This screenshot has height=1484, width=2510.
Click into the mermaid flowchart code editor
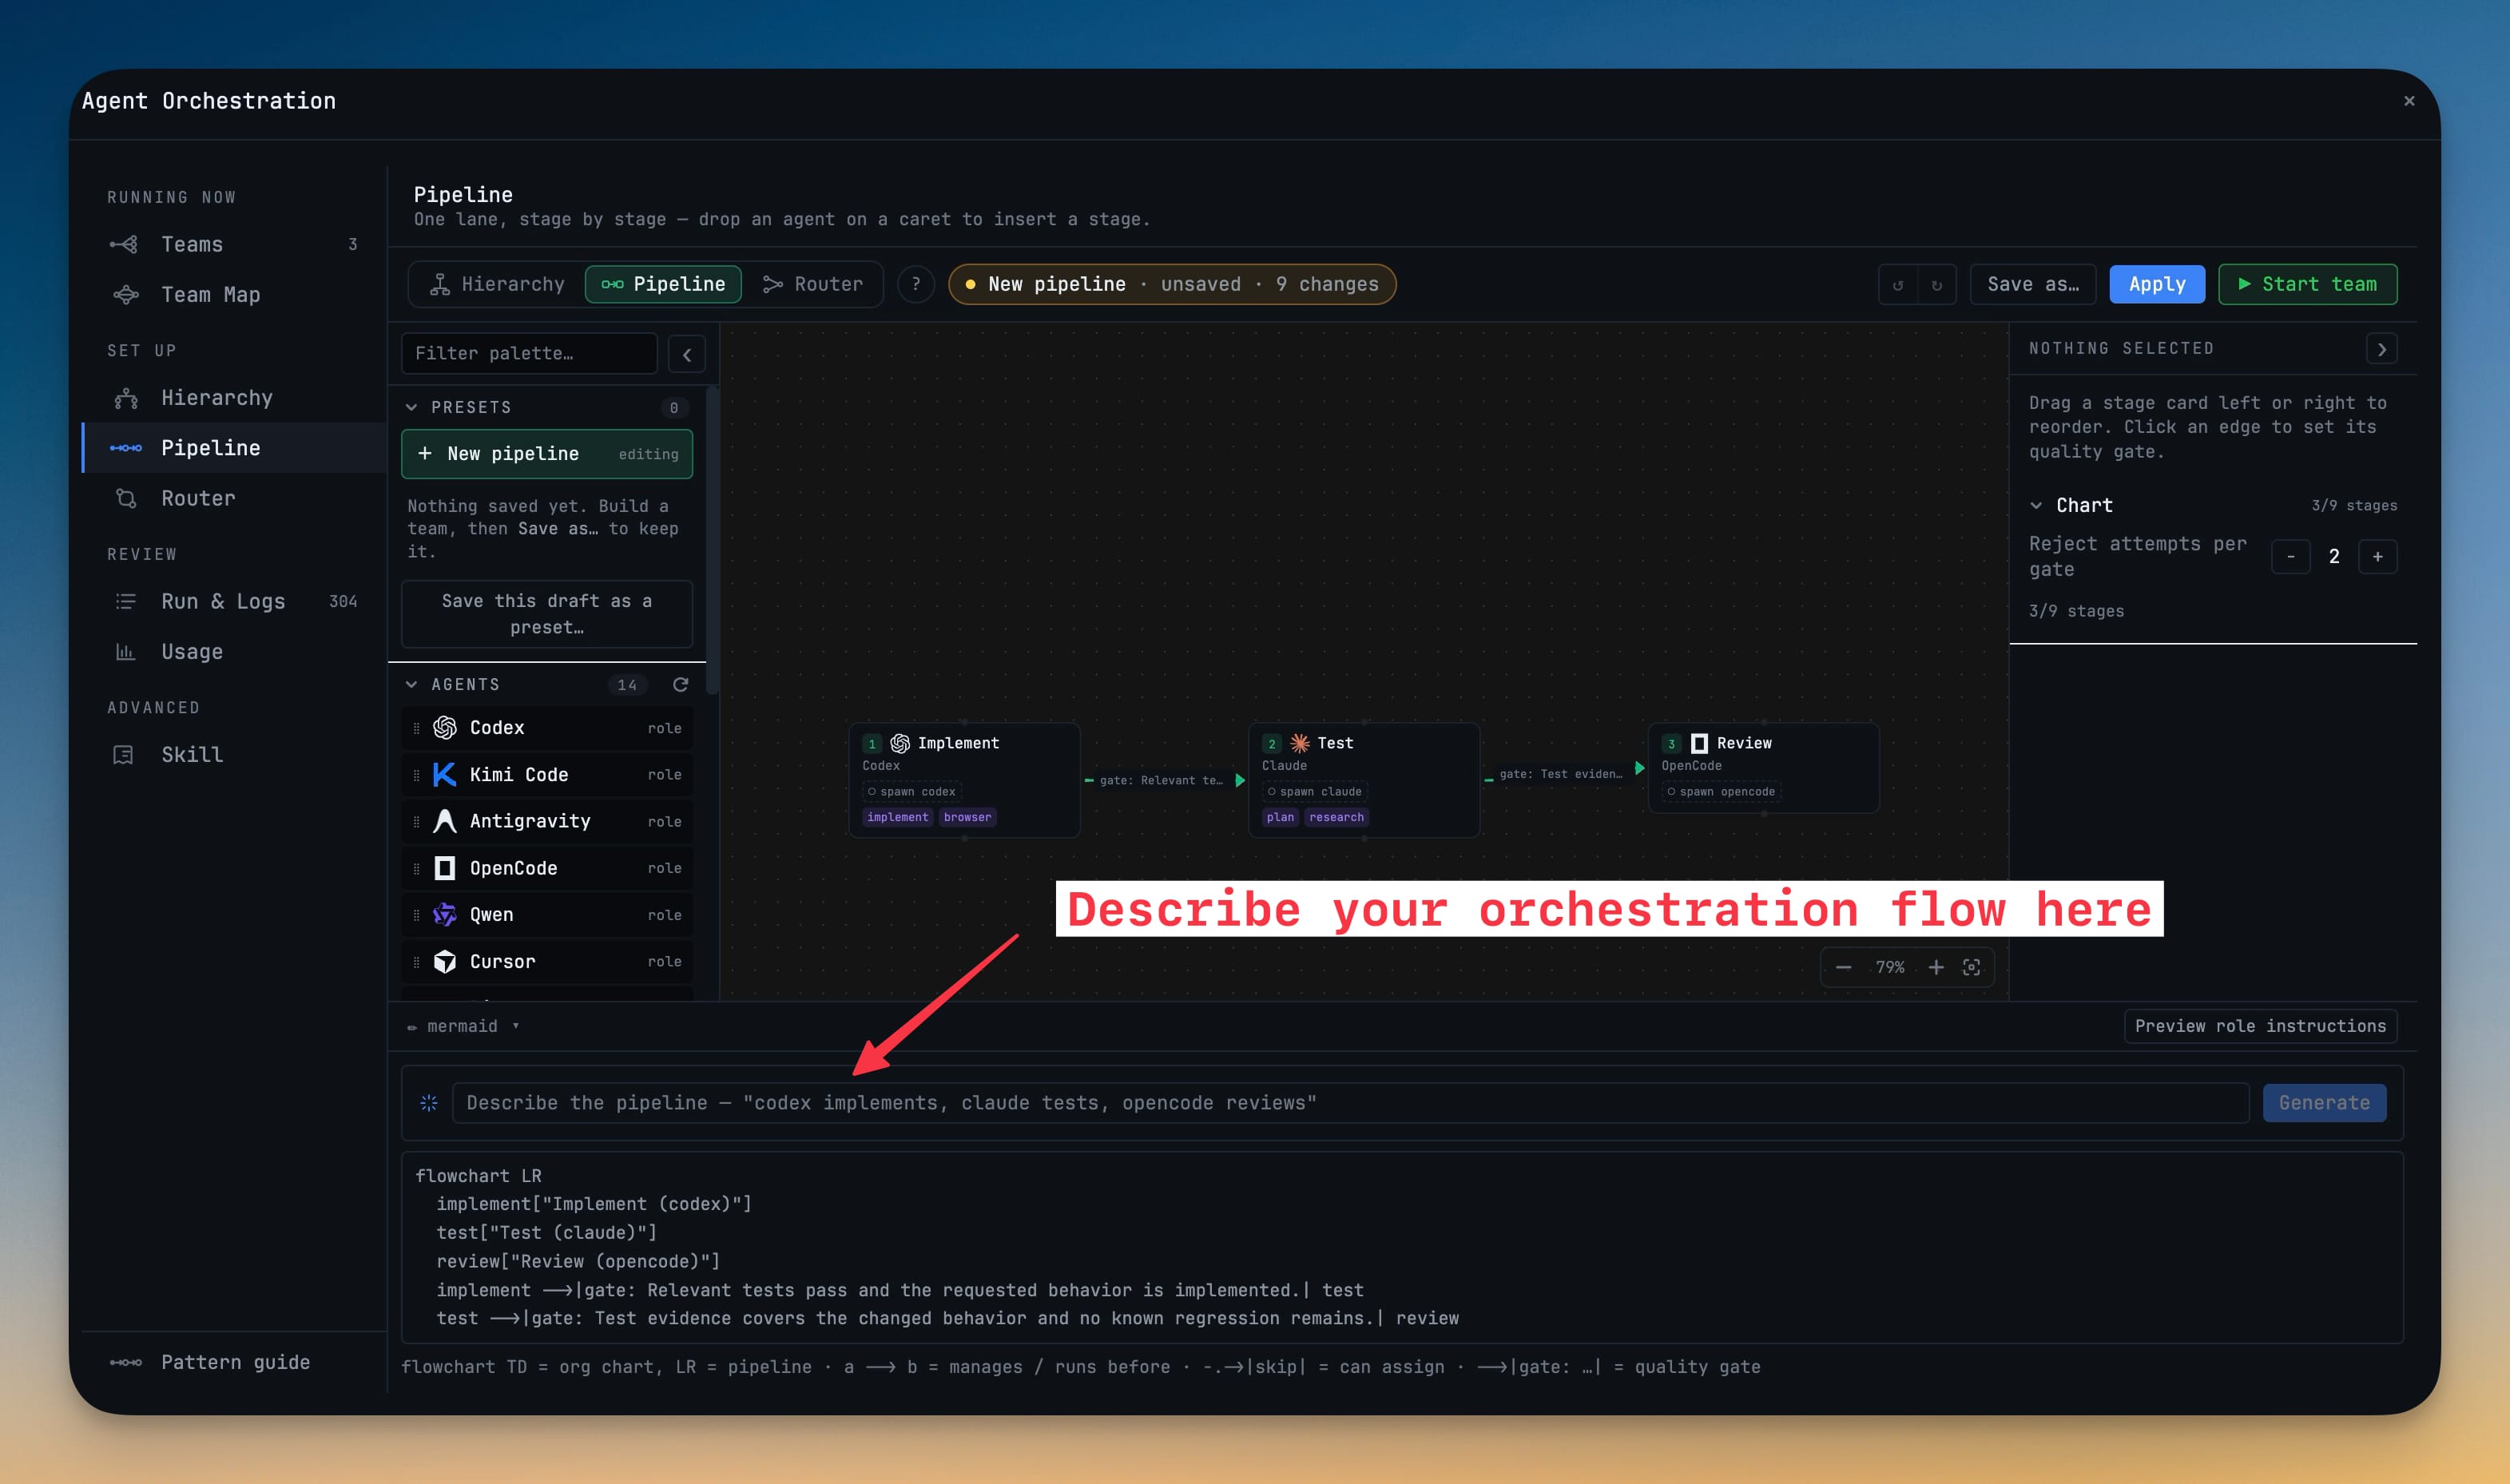[x=1402, y=1247]
